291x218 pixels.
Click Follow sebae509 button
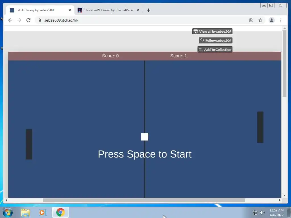(215, 40)
